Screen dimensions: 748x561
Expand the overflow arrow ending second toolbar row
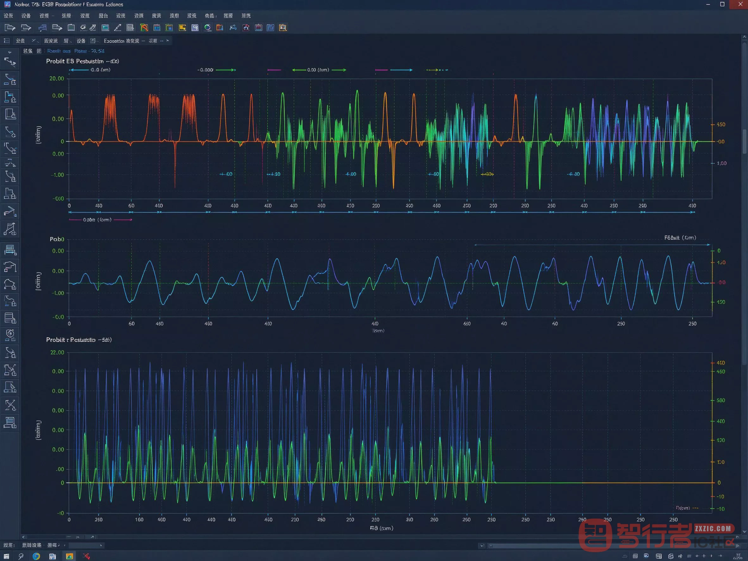[167, 41]
